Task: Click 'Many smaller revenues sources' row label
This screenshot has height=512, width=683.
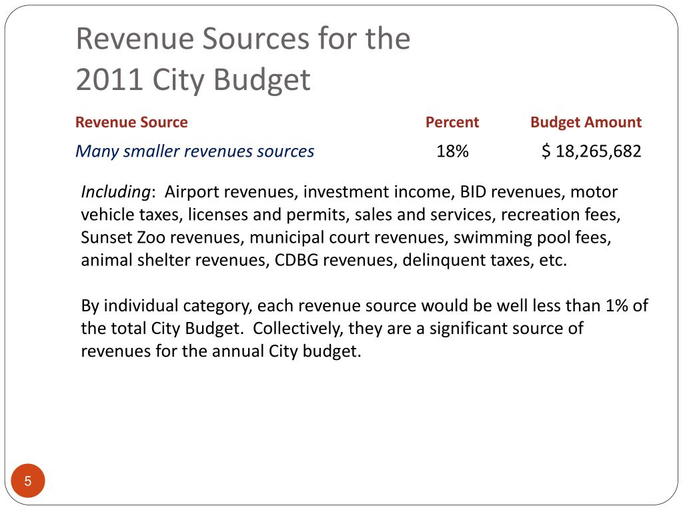Action: [195, 151]
